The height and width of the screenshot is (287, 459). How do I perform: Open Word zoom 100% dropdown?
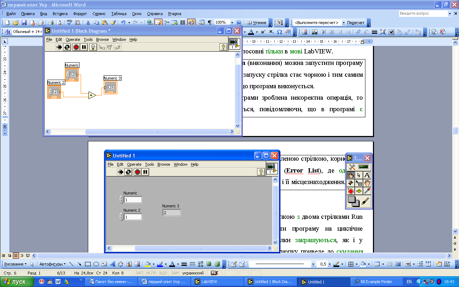pyautogui.click(x=232, y=23)
